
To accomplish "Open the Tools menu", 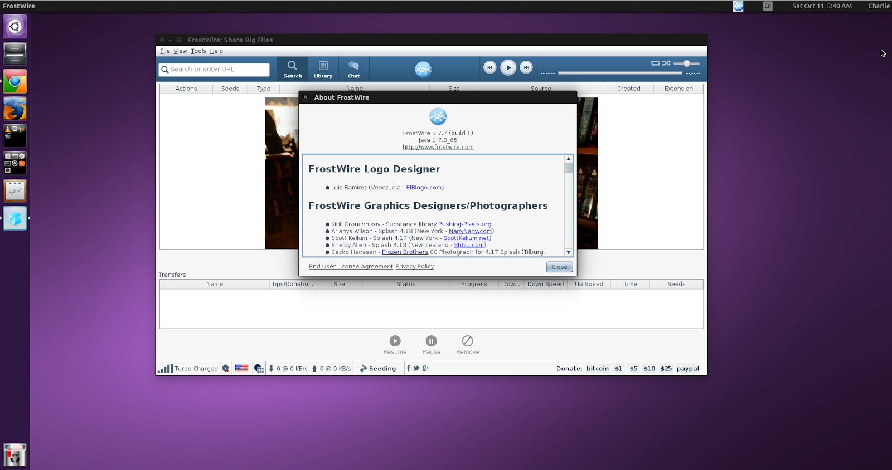I will coord(198,51).
